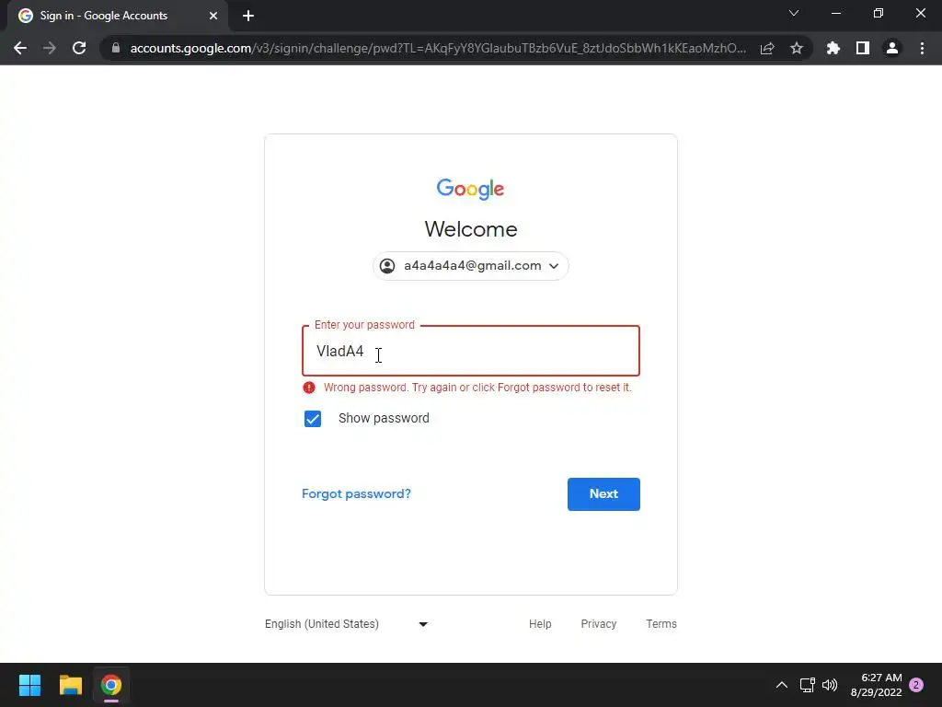This screenshot has height=707, width=942.
Task: Bookmark this tab with the star icon
Action: [x=797, y=48]
